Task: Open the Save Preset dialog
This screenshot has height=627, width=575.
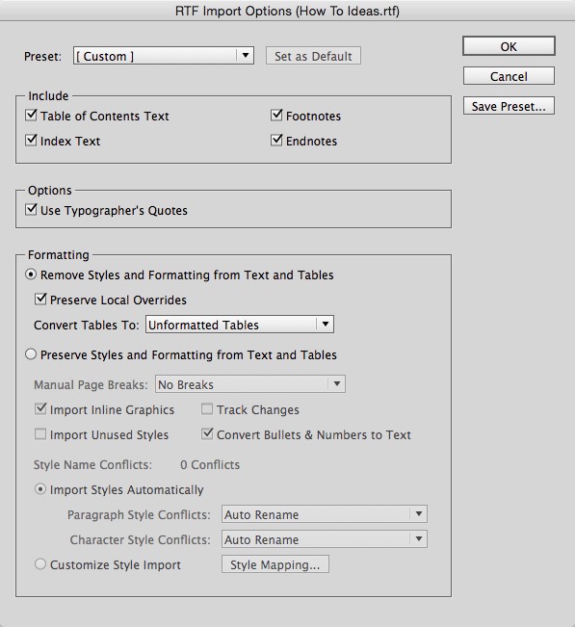Action: pyautogui.click(x=509, y=106)
